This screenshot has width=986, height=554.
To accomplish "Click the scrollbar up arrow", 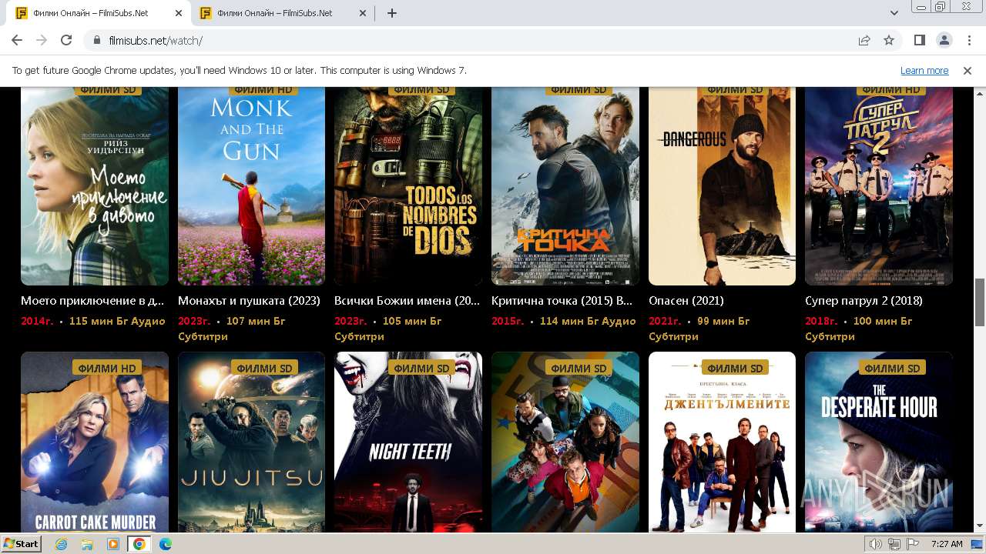I will click(x=980, y=92).
